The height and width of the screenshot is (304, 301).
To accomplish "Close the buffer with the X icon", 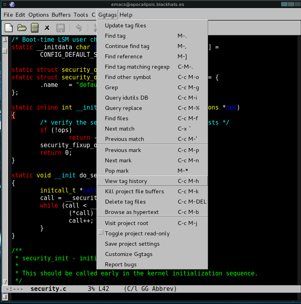I will point(47,28).
